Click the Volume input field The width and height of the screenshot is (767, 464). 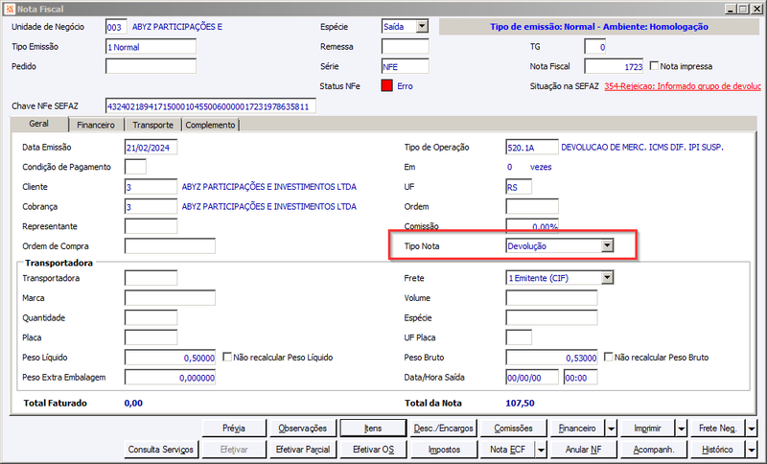click(x=551, y=298)
